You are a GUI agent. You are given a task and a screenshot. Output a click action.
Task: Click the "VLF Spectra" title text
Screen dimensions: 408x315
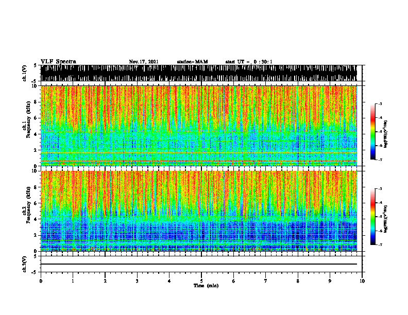(x=58, y=62)
